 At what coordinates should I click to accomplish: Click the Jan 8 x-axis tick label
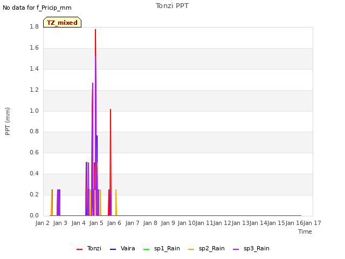[x=150, y=223]
